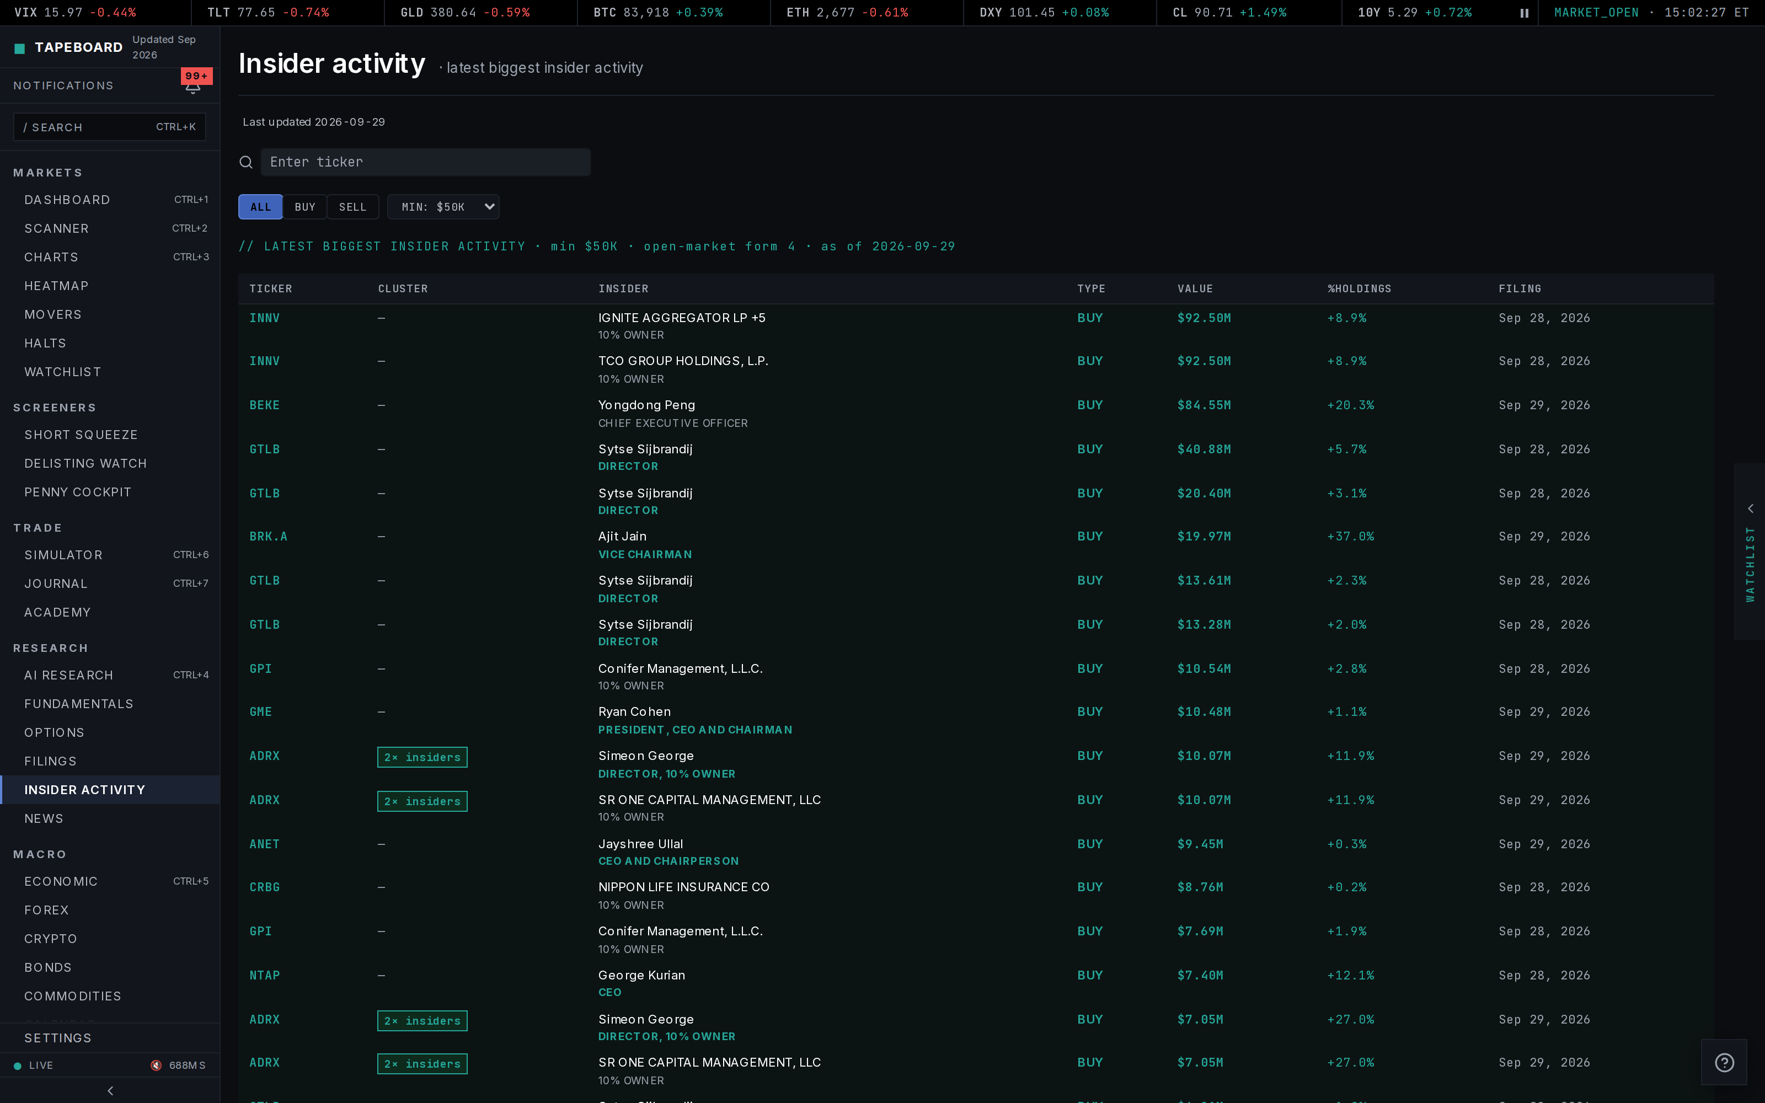
Task: Open the Crypto macro page
Action: [110, 939]
